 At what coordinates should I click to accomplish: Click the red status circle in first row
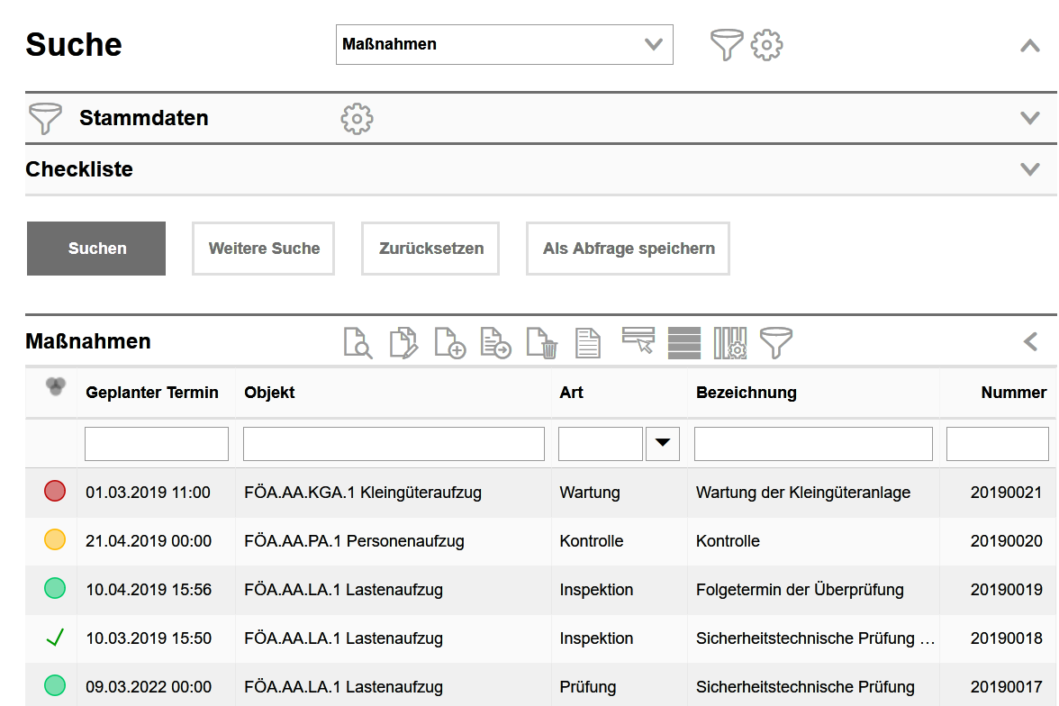55,492
